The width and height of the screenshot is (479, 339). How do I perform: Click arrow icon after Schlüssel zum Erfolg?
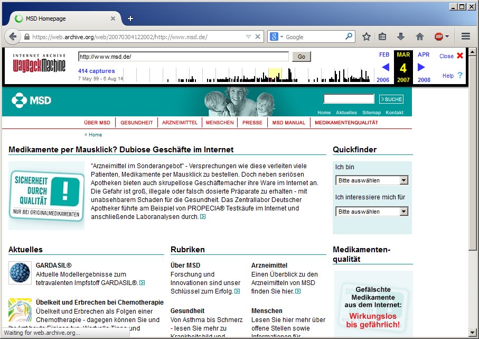[237, 291]
